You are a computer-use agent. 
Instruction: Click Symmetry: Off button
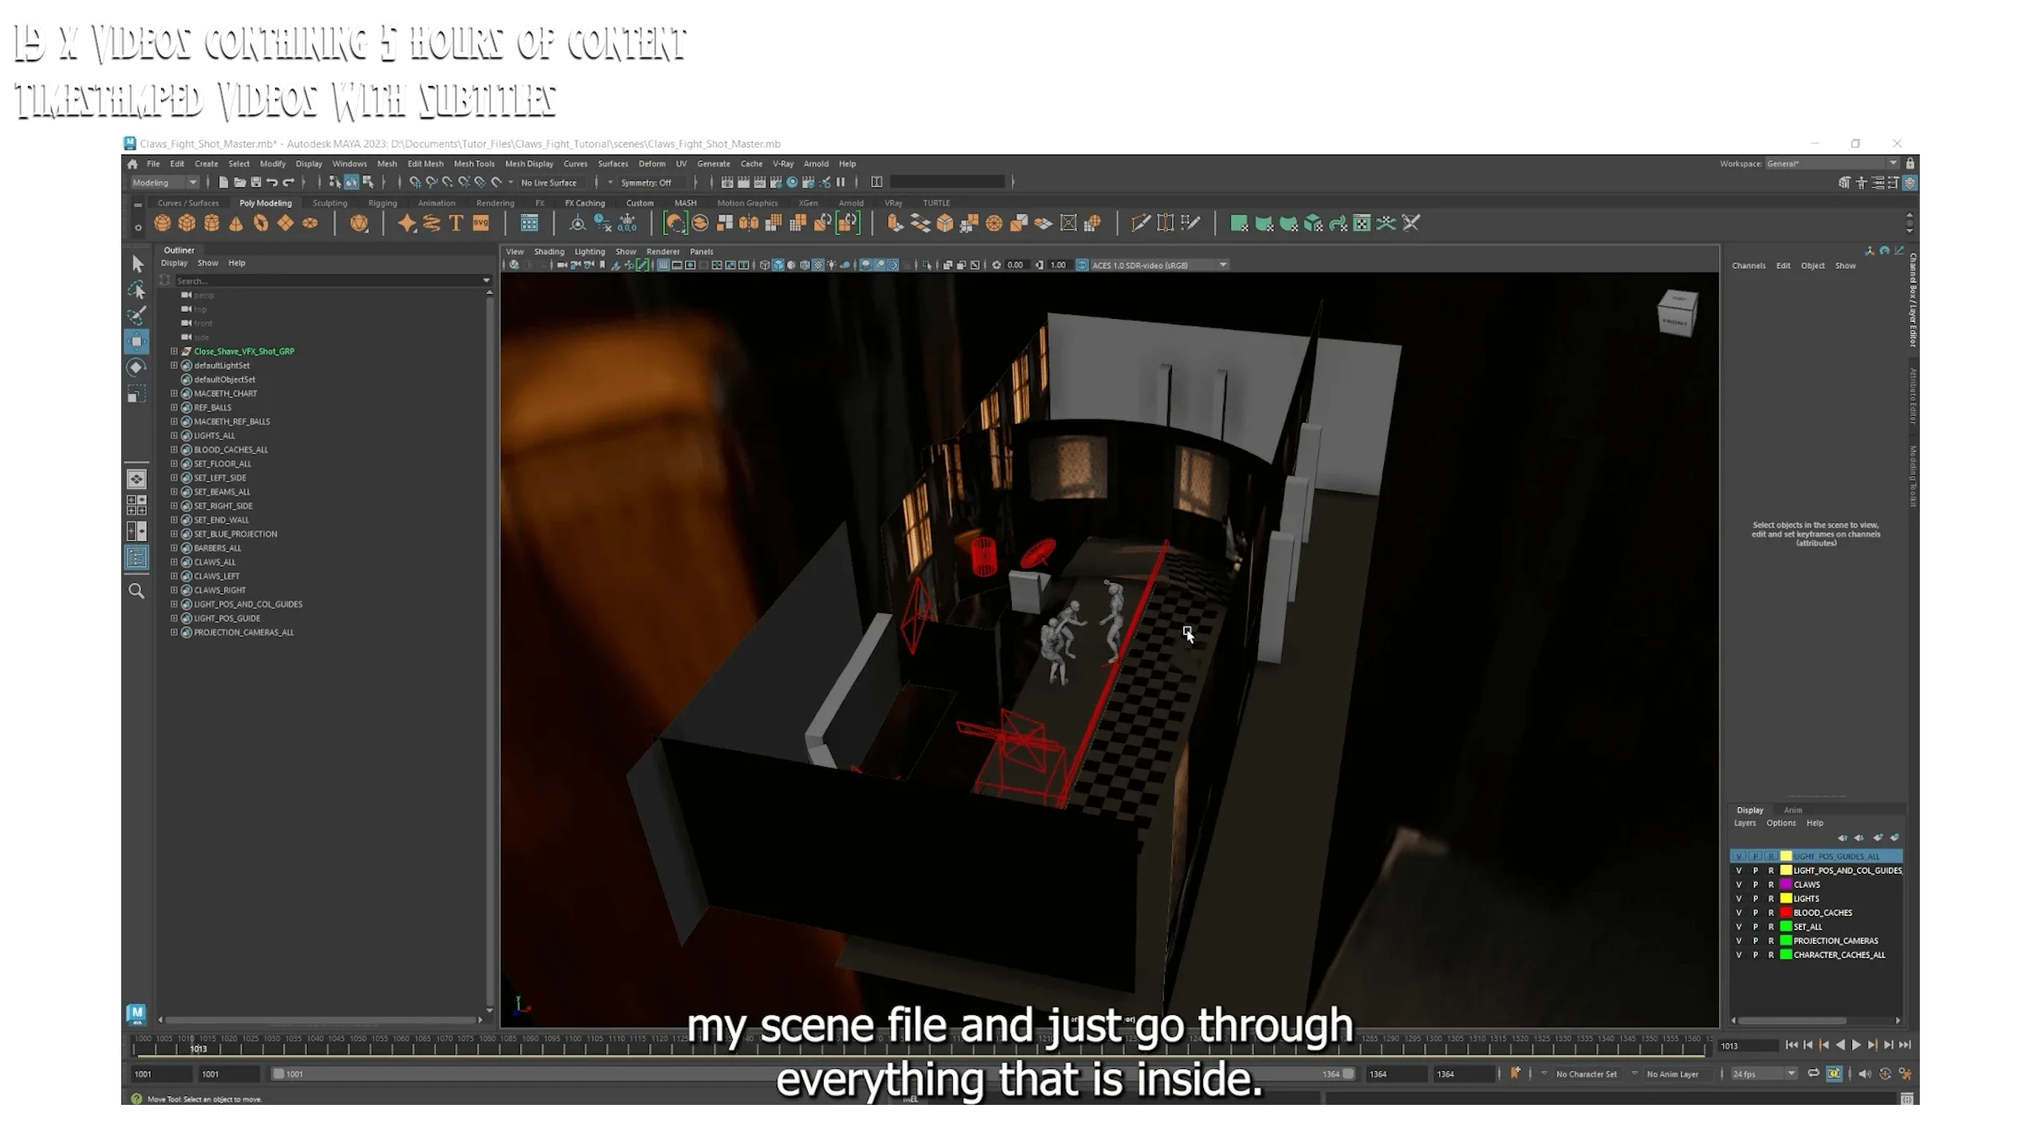pyautogui.click(x=645, y=183)
